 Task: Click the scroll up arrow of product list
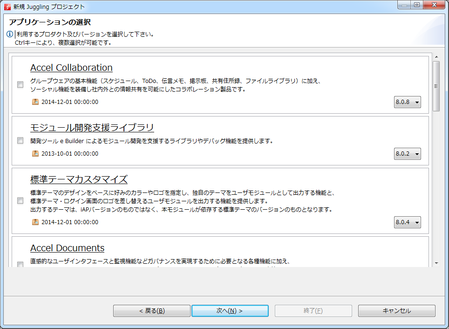pos(436,57)
